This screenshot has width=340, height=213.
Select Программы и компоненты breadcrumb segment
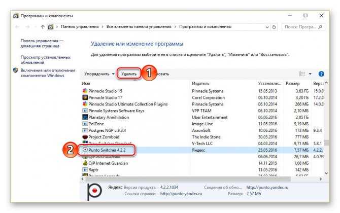coord(205,27)
